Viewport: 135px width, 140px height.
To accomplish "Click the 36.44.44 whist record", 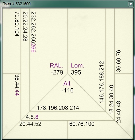I will (17, 85).
